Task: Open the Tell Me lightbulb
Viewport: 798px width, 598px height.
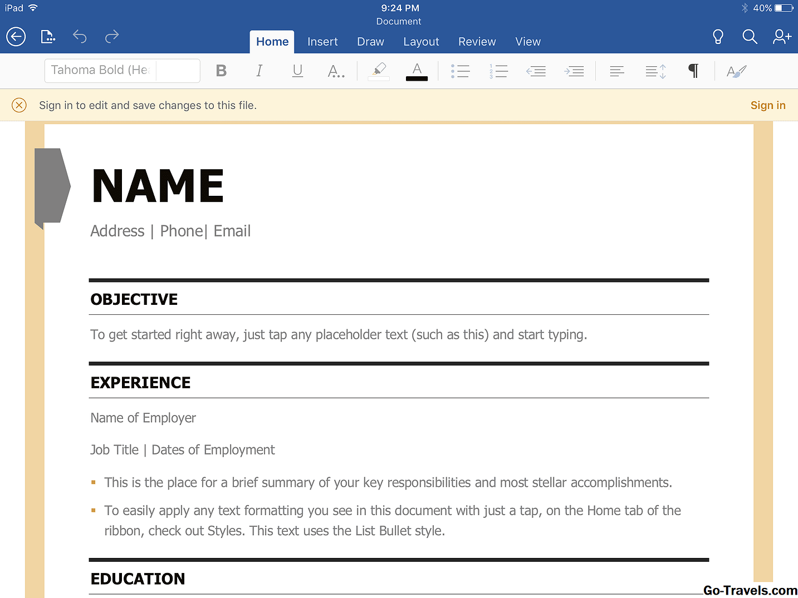Action: 718,37
